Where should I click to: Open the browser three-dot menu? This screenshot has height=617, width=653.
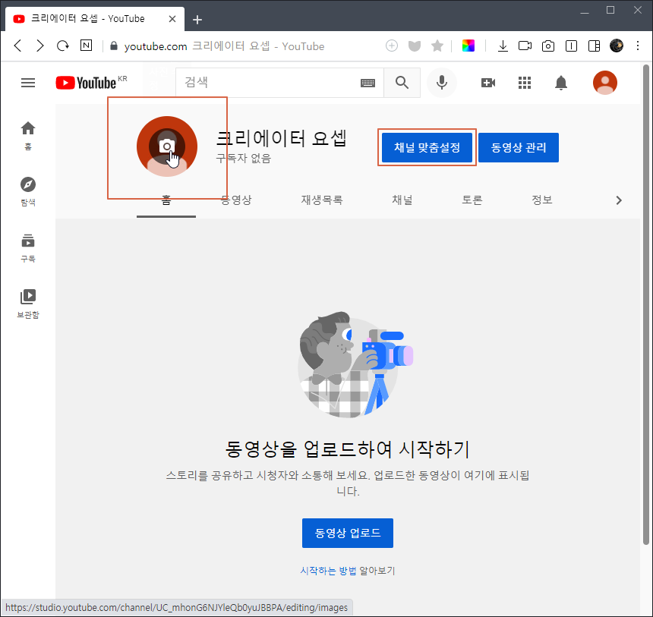click(638, 46)
